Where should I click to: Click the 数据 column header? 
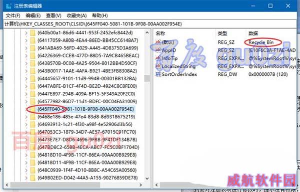(253, 33)
